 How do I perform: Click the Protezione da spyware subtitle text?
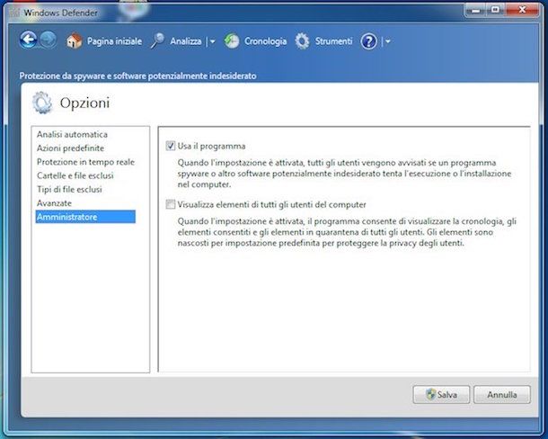coord(137,76)
